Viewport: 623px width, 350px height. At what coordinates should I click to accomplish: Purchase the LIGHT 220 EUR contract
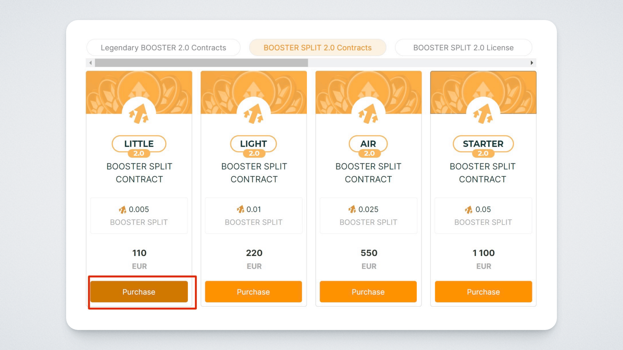click(x=253, y=292)
